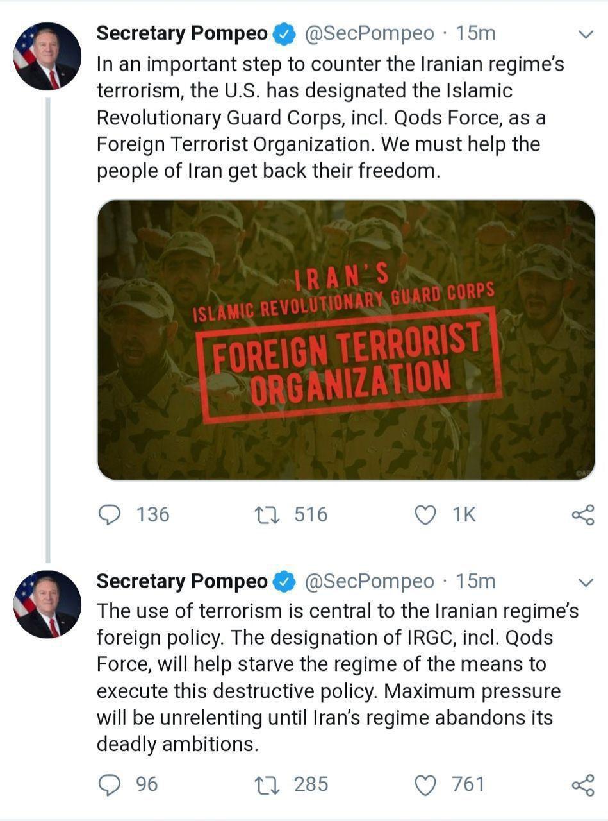Share the second tweet about maximum pressure
This screenshot has height=821, width=608.
click(582, 785)
